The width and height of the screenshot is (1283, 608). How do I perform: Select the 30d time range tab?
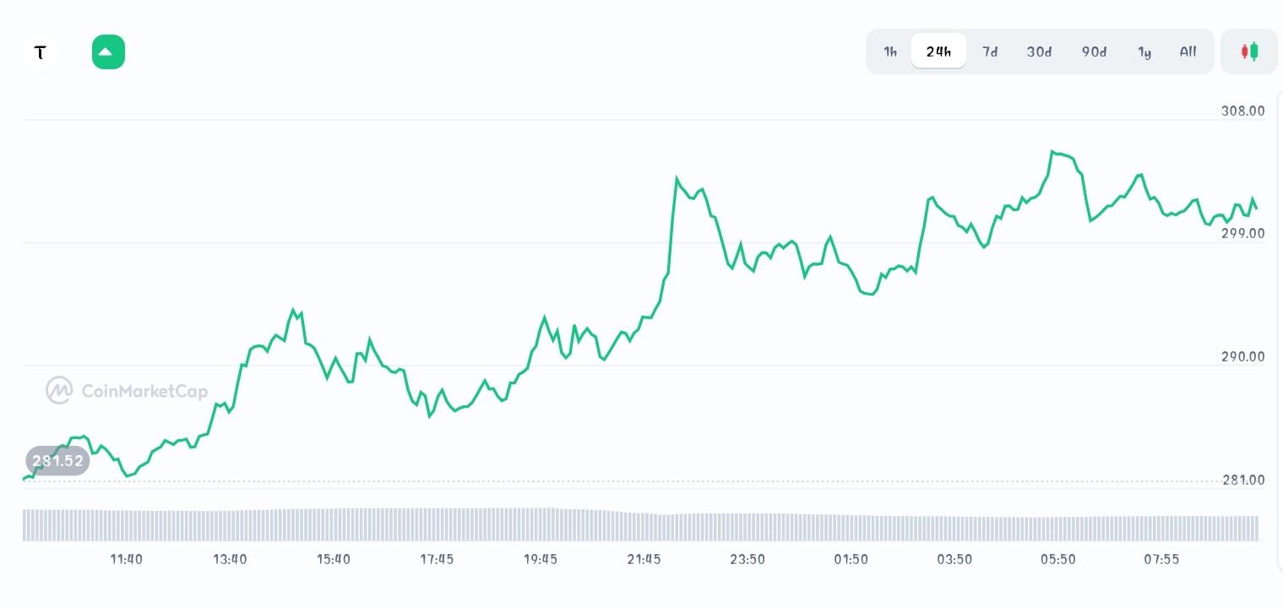click(1040, 52)
